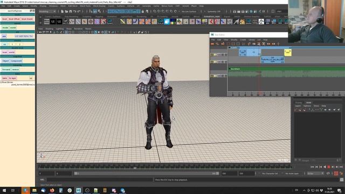Open the Windows menu in Maya menu bar
The width and height of the screenshot is (345, 194).
[53, 6]
